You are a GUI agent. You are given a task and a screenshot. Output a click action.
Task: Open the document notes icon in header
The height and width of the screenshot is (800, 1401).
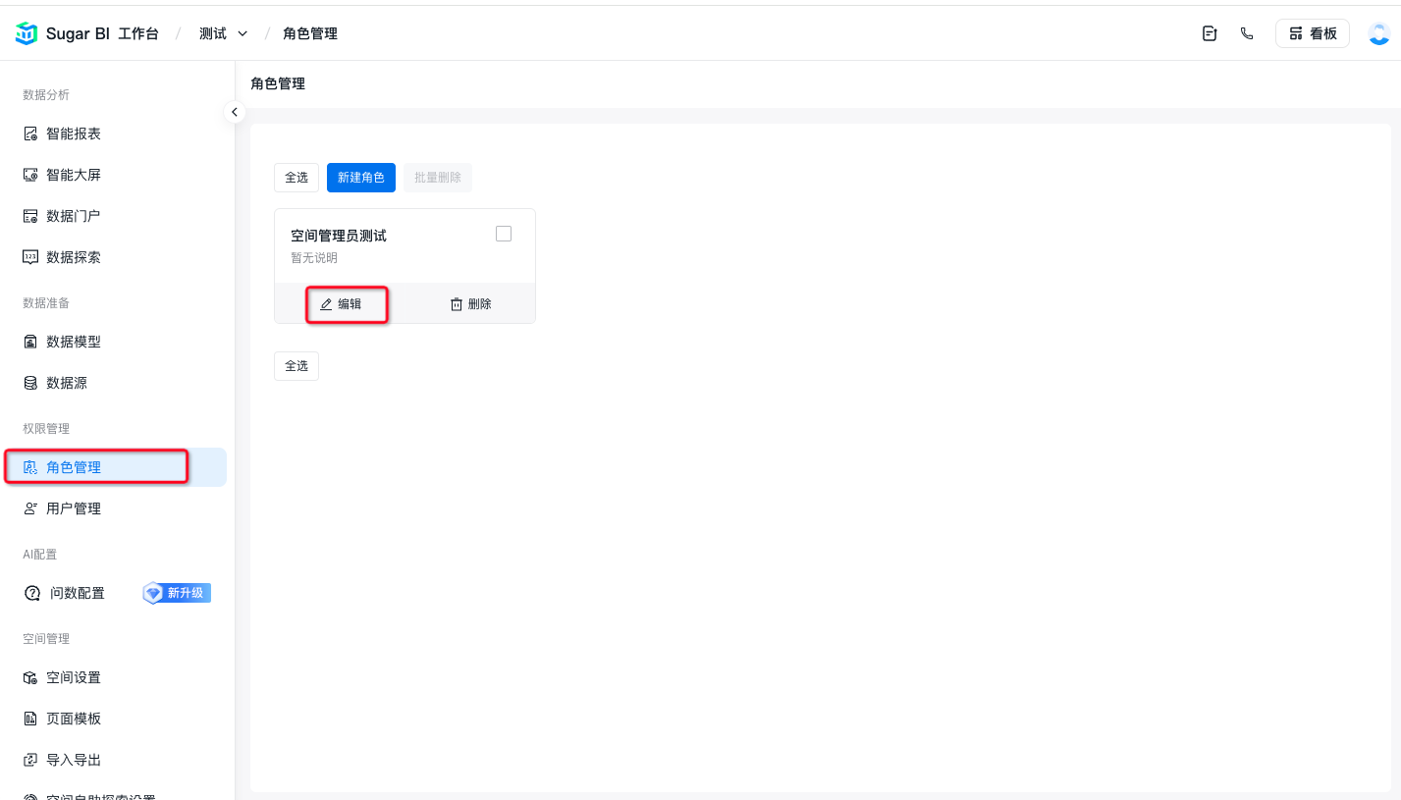(1210, 33)
